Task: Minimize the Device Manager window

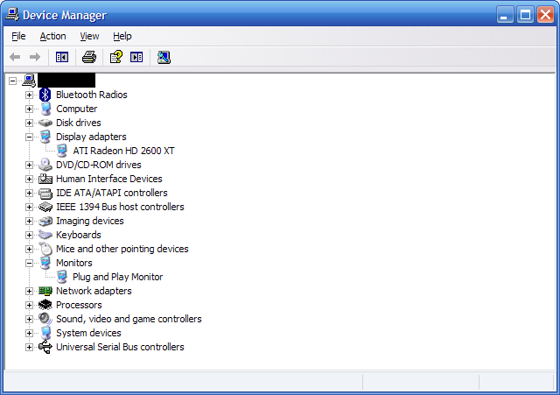Action: pyautogui.click(x=505, y=15)
